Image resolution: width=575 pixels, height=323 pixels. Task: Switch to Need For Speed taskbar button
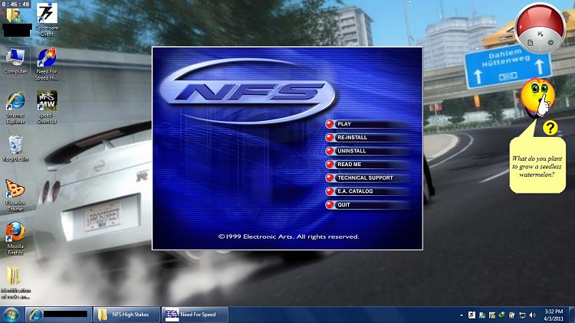pos(195,315)
